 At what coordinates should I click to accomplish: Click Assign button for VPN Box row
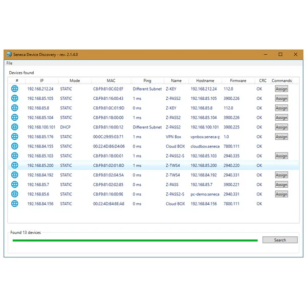tap(281, 137)
